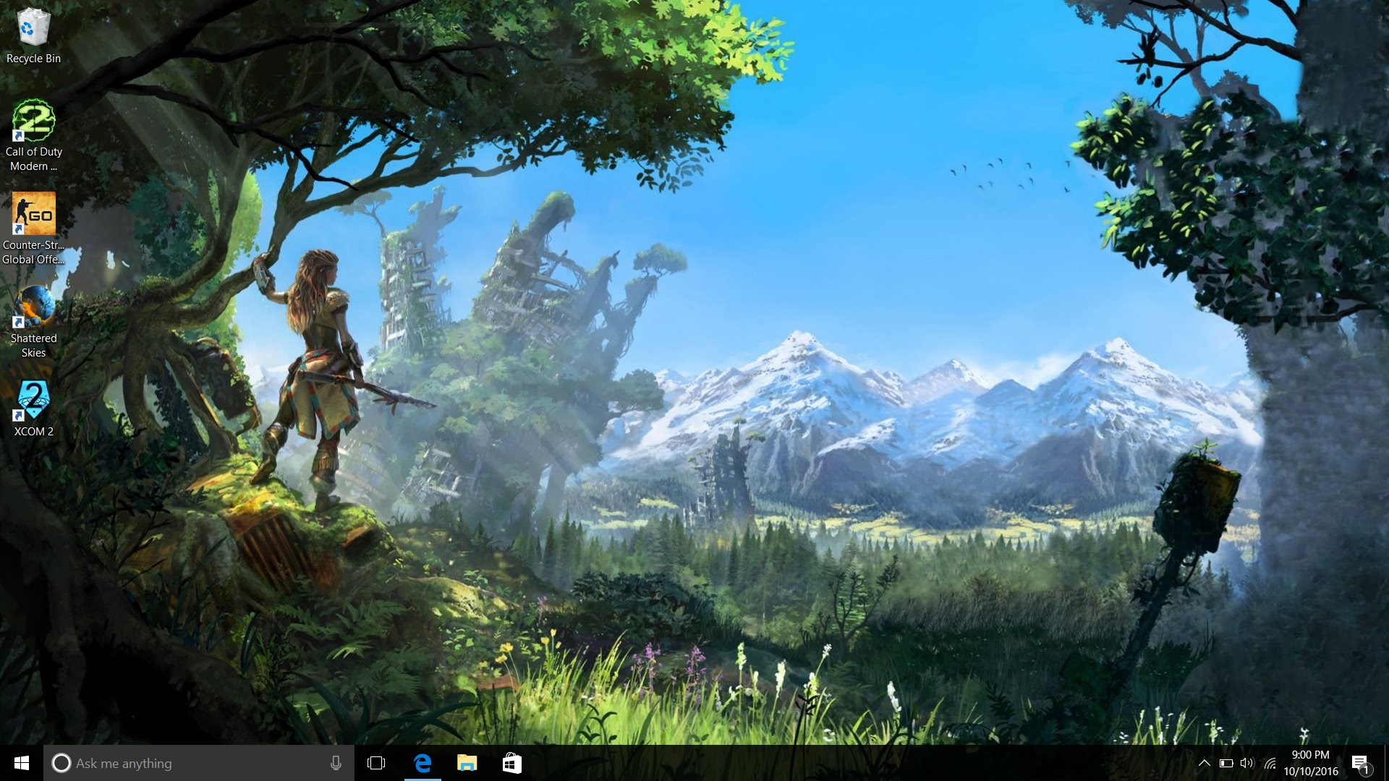Select the Recycle Bin desktop icon
The width and height of the screenshot is (1389, 781).
pos(33,36)
